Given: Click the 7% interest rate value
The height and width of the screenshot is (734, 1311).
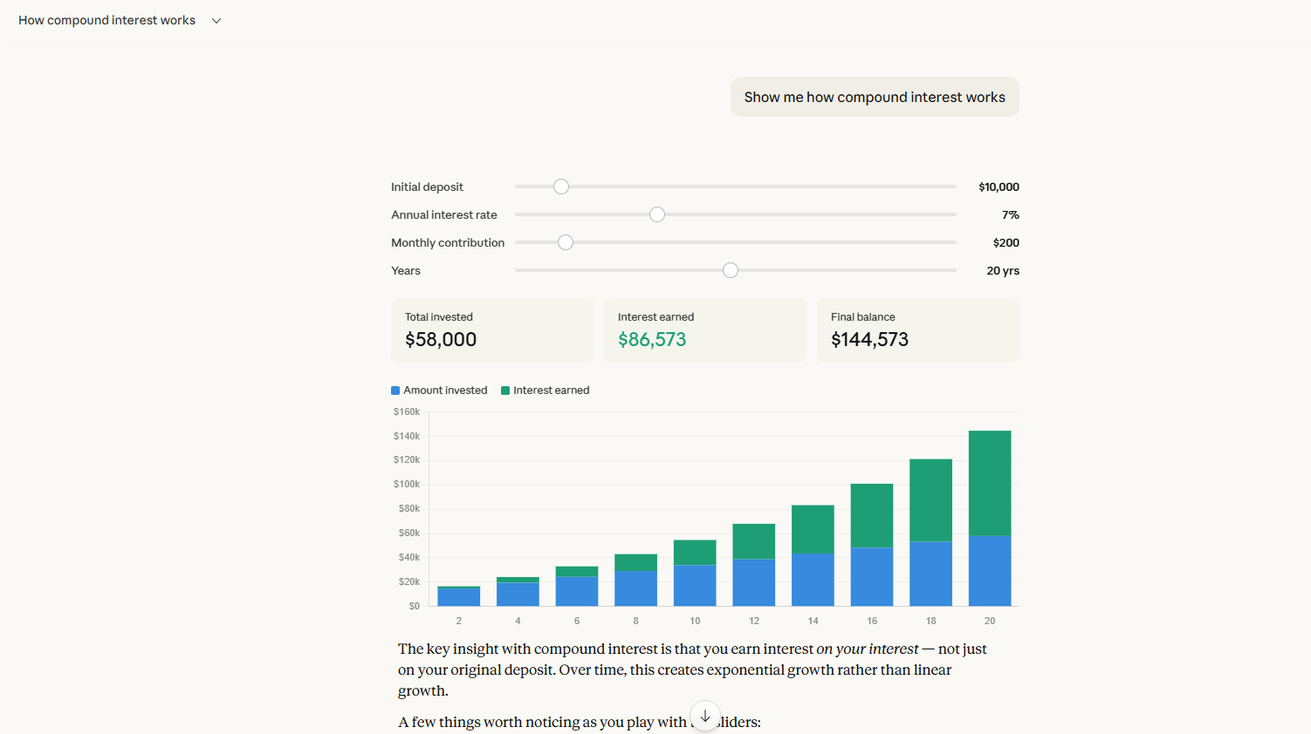Looking at the screenshot, I should [x=1011, y=214].
